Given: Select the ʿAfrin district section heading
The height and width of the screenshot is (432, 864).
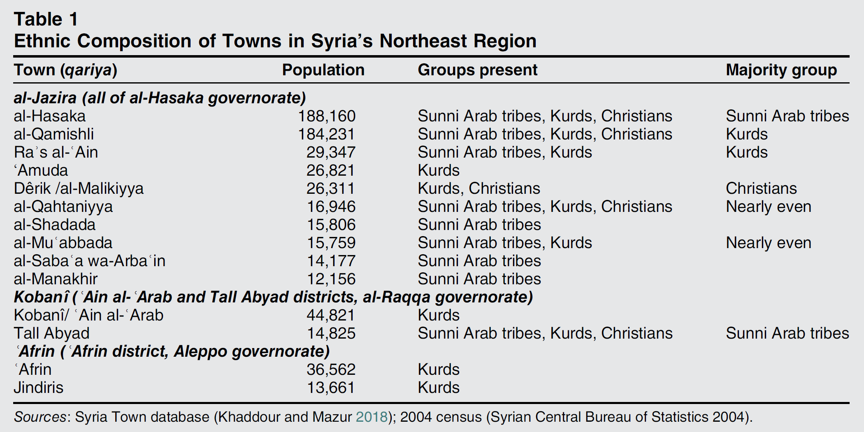Looking at the screenshot, I should click(172, 351).
